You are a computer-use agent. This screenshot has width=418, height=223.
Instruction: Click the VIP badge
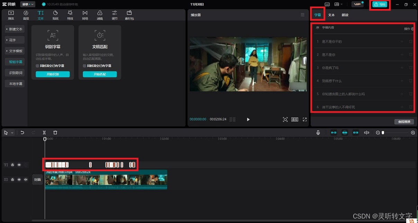pos(357,4)
